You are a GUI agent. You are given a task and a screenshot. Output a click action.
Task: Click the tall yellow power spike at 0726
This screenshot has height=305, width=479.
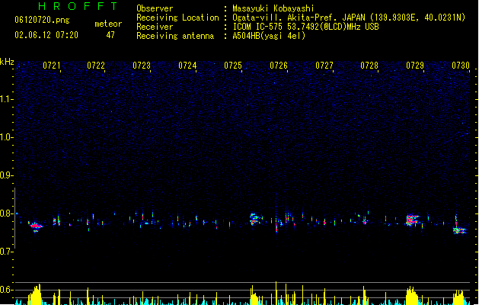(276, 293)
